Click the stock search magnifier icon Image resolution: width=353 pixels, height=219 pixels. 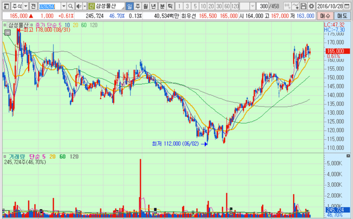point(71,6)
